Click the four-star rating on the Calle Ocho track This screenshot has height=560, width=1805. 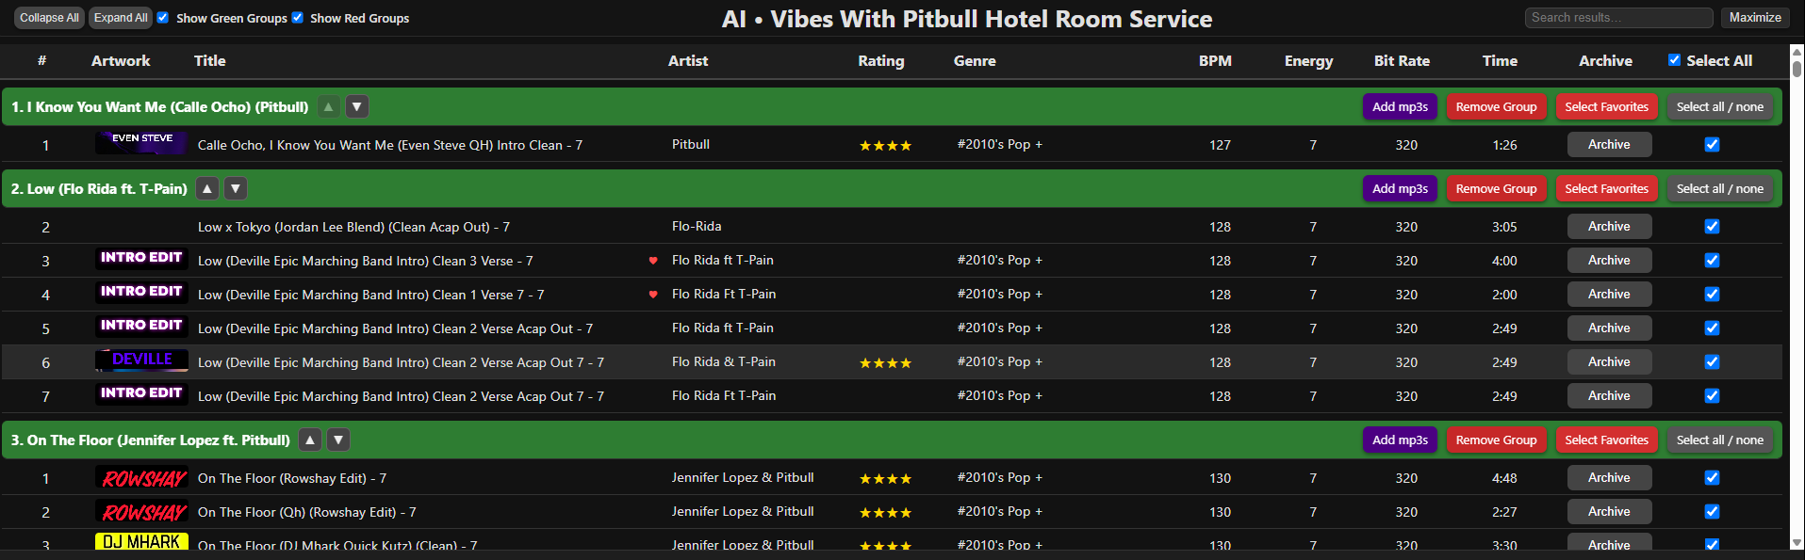[x=885, y=146]
